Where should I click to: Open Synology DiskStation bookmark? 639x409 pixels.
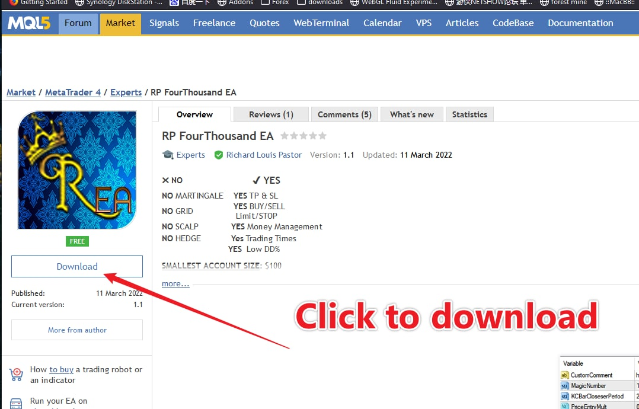119,2
